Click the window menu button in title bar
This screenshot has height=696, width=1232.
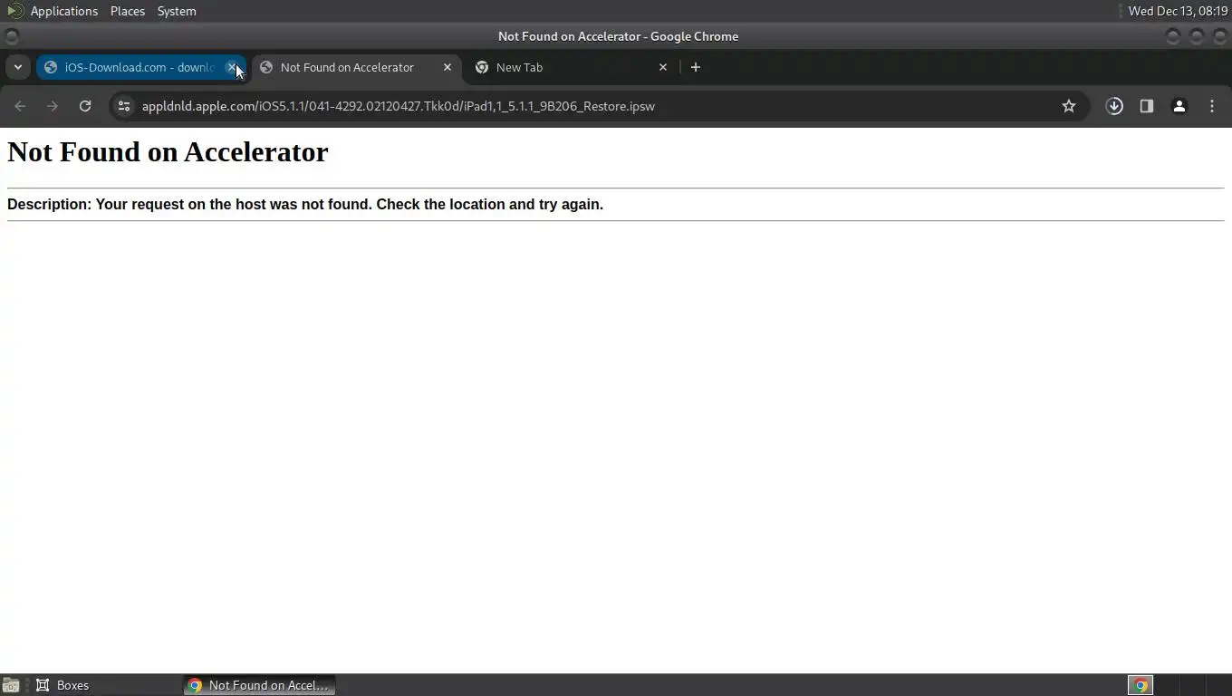(12, 36)
